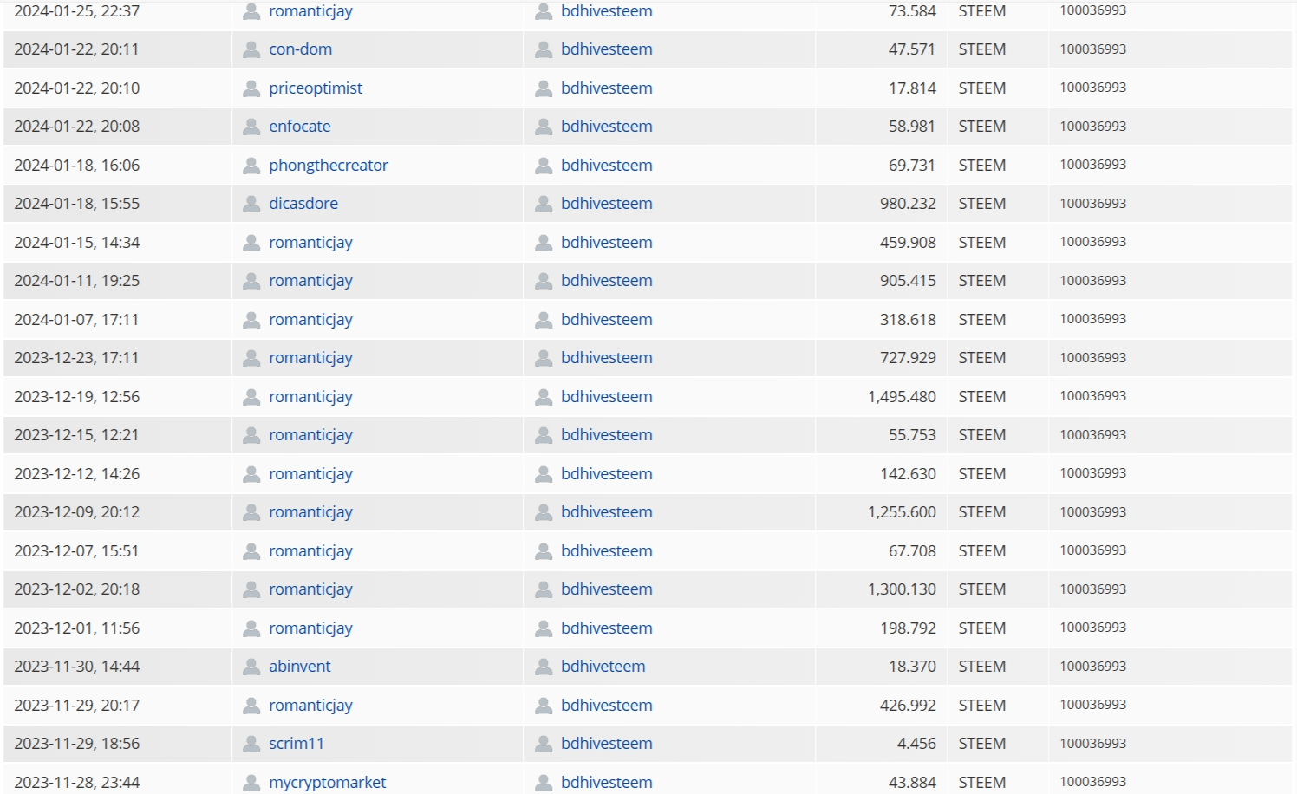
Task: Click sender avatar in the 2023-12-19, 12:56 row
Action: [251, 397]
